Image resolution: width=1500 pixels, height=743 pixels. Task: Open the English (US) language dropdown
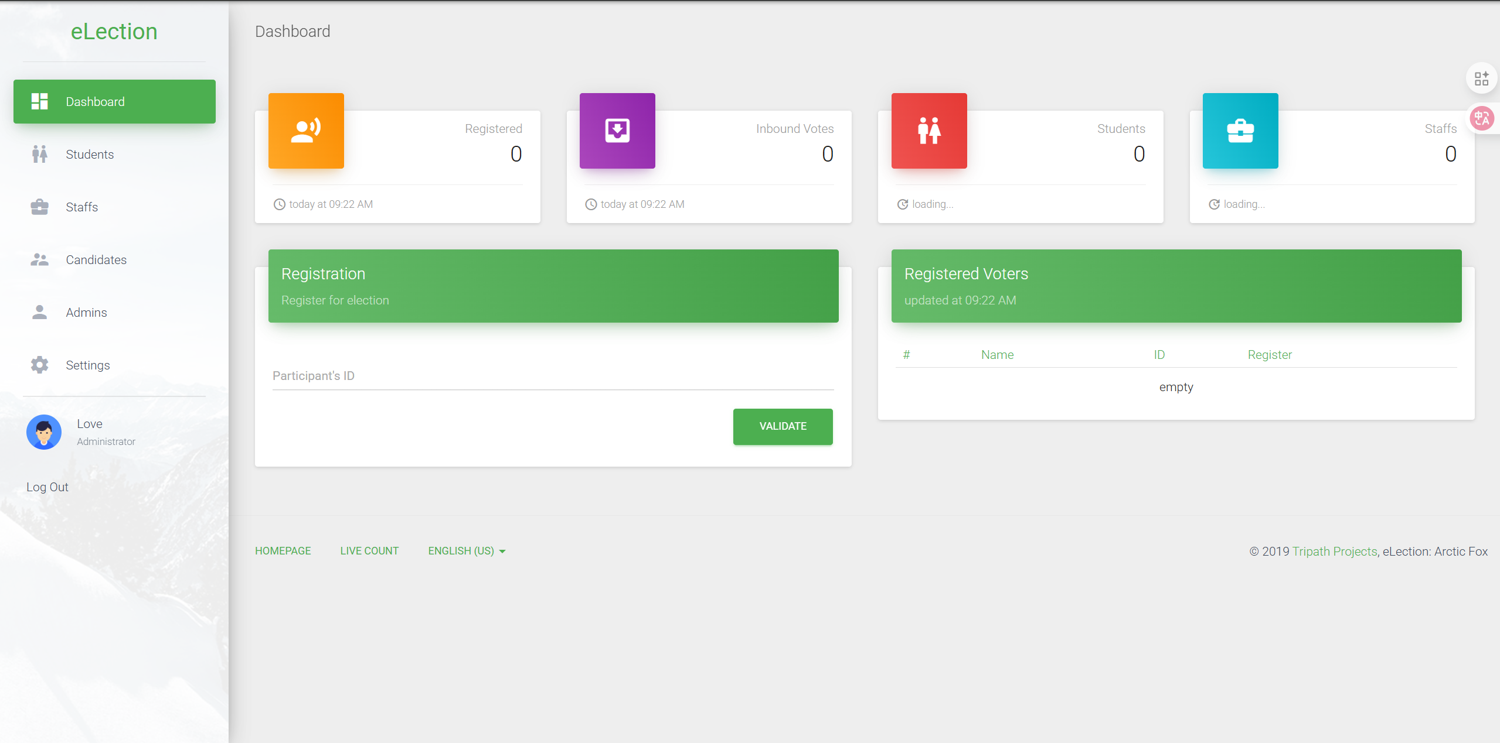pyautogui.click(x=467, y=551)
